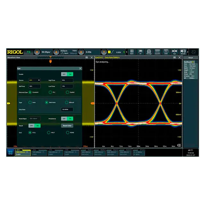Image resolution: width=205 pixels, height=205 pixels.
Task: Open the Decode function icon
Action: click(x=183, y=52)
